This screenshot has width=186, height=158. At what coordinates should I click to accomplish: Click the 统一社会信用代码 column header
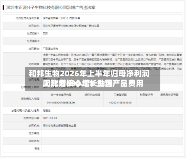[x=61, y=95]
